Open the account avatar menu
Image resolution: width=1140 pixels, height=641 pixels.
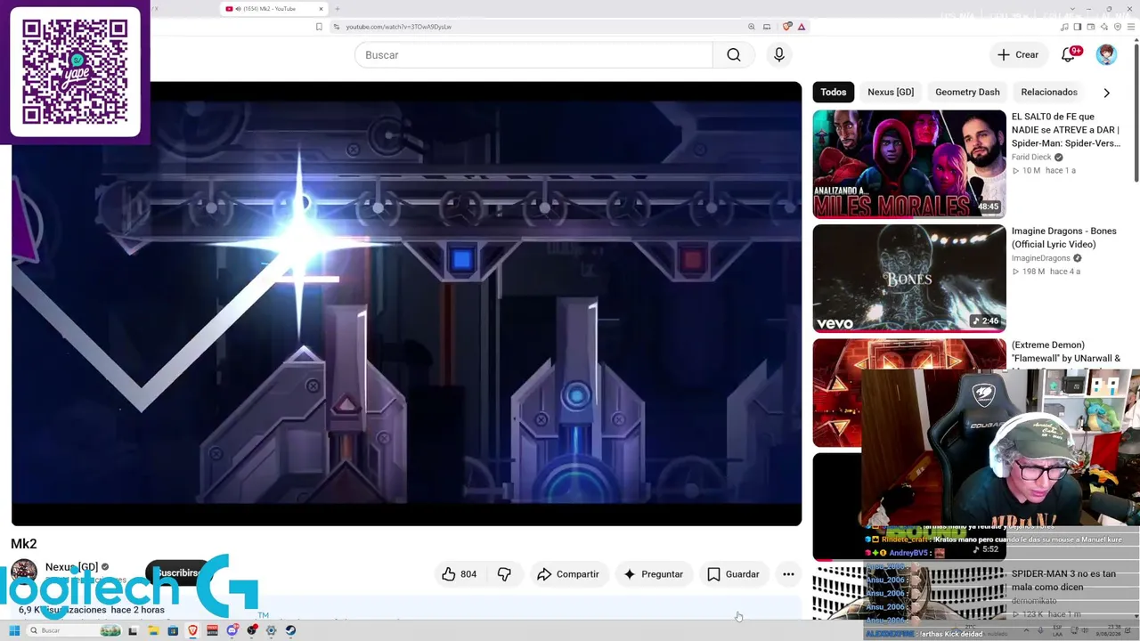coord(1106,55)
